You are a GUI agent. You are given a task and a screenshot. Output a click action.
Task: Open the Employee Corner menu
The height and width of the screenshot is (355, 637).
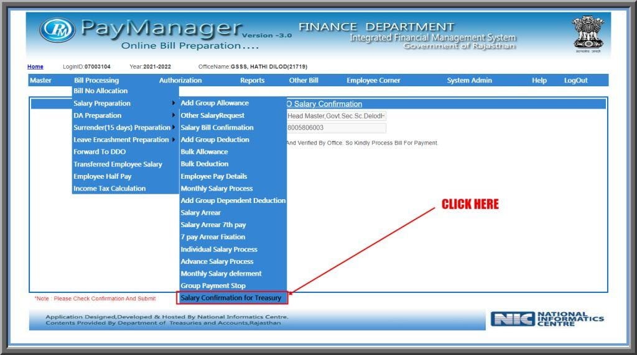373,80
